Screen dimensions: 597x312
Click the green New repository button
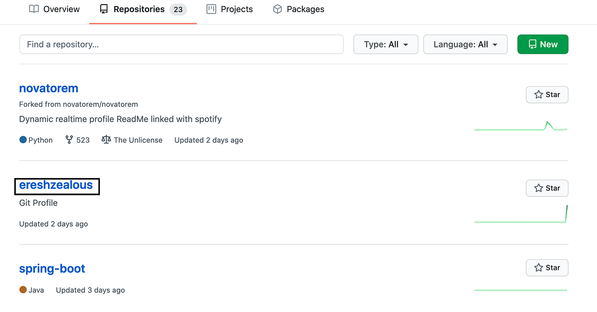pyautogui.click(x=542, y=44)
